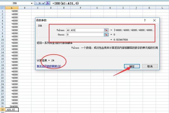This screenshot has width=169, height=113.
Task: Click cell A30 containing -6000
Action: click(x=12, y=103)
